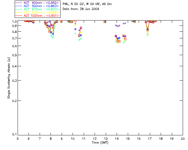This screenshot has height=150, width=188.
Task: Click y-axis tick label 0.8
Action: (14, 32)
